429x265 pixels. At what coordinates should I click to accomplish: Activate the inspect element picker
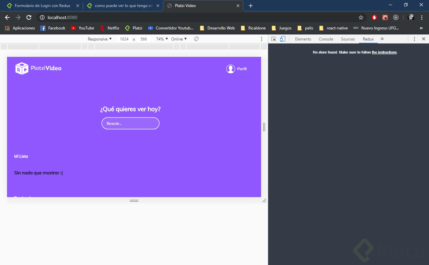[x=273, y=39]
